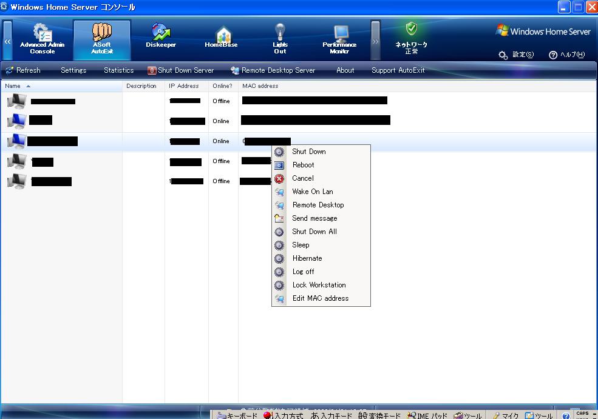This screenshot has width=598, height=419.
Task: Sort by the Name column header
Action: (61, 86)
